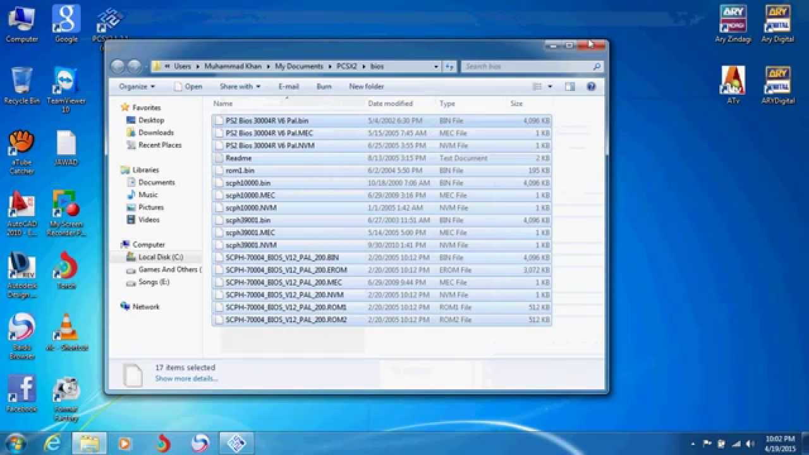Click the volume icon in the system tray

click(750, 444)
